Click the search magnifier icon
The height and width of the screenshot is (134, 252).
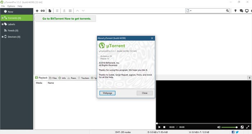227,11
